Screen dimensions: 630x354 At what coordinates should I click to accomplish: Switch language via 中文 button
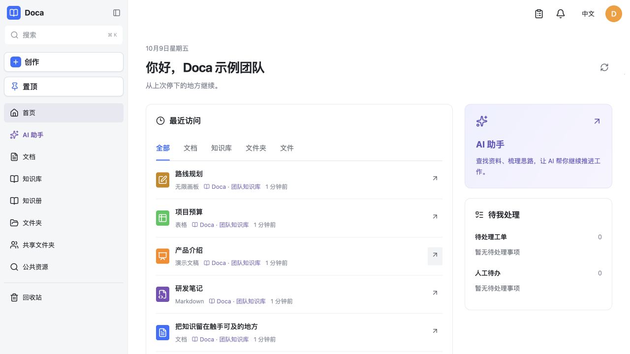588,14
